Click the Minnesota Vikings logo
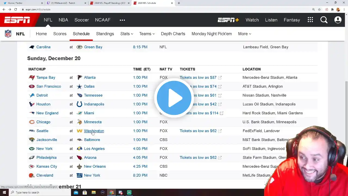Image resolution: width=348 pixels, height=196 pixels. pos(79,122)
